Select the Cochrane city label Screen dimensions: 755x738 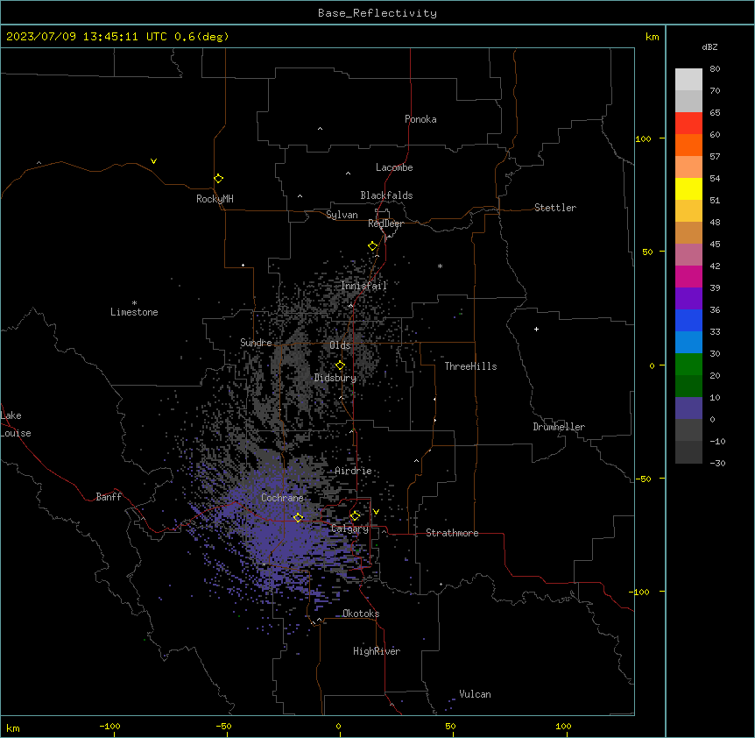click(x=282, y=498)
